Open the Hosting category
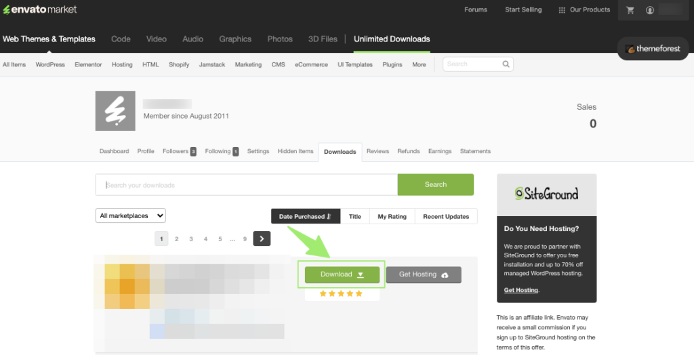The width and height of the screenshot is (694, 355). point(122,64)
